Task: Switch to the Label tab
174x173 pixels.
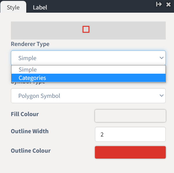Action: [x=40, y=7]
